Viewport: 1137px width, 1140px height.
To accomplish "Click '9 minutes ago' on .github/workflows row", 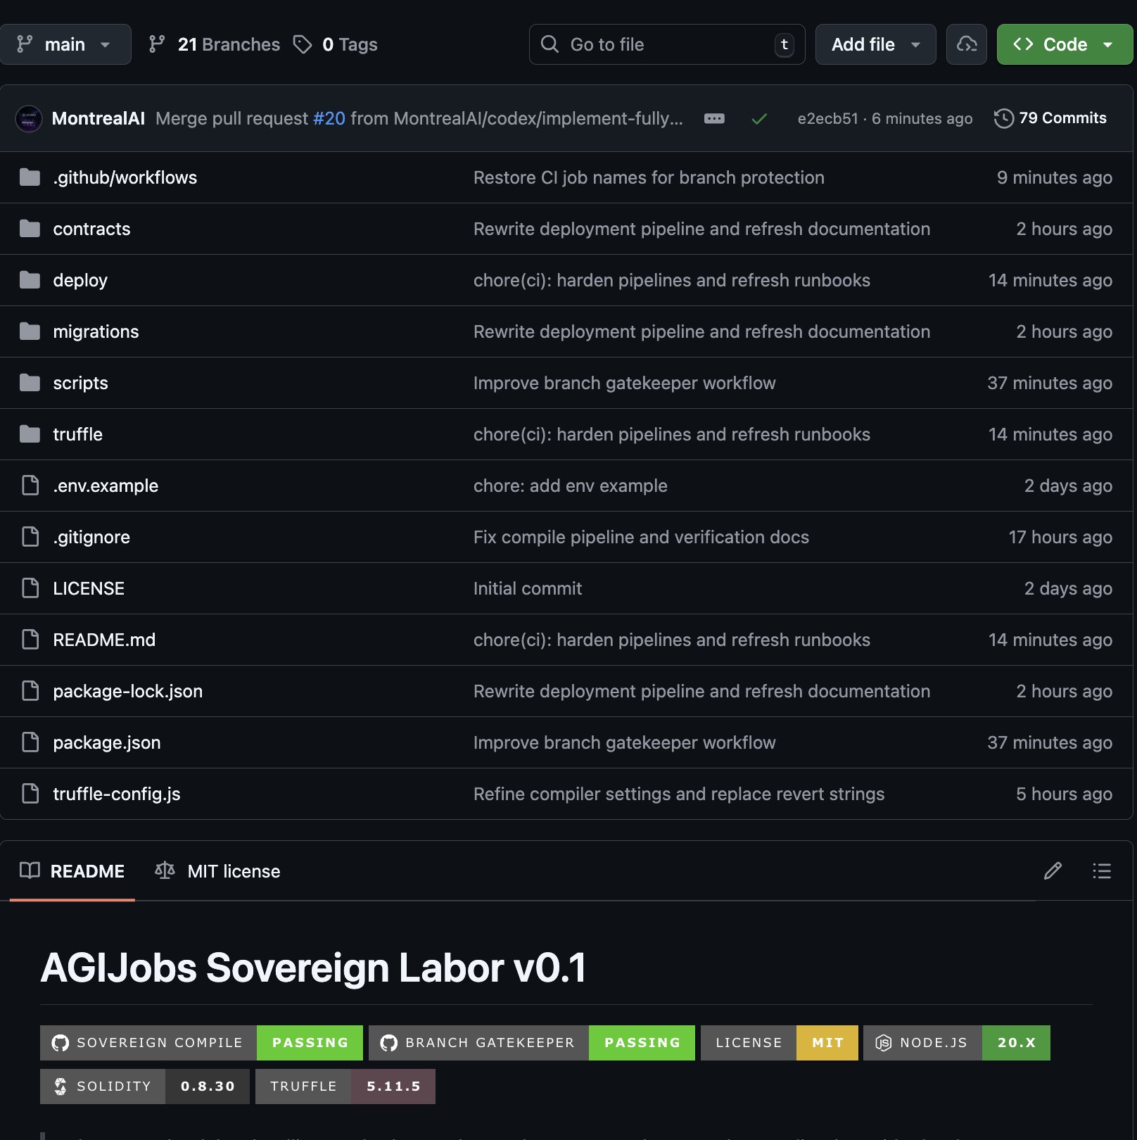I will pos(1054,177).
